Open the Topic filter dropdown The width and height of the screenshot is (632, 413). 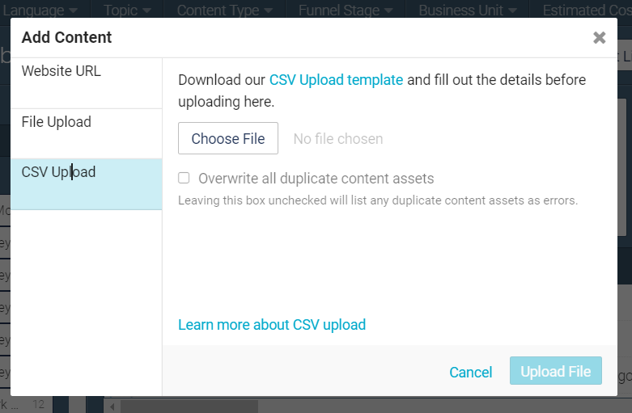click(127, 11)
